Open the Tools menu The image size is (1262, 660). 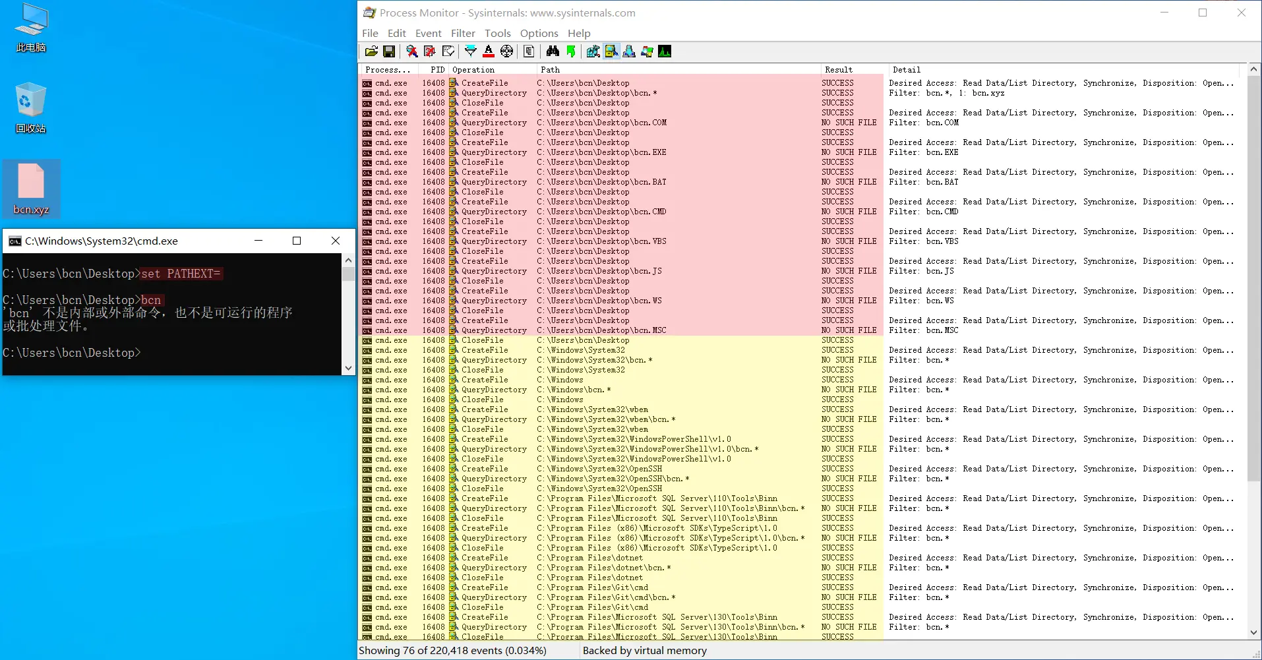click(498, 33)
